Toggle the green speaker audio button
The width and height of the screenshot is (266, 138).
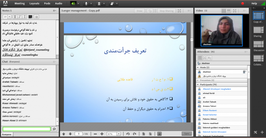[x=73, y=3]
